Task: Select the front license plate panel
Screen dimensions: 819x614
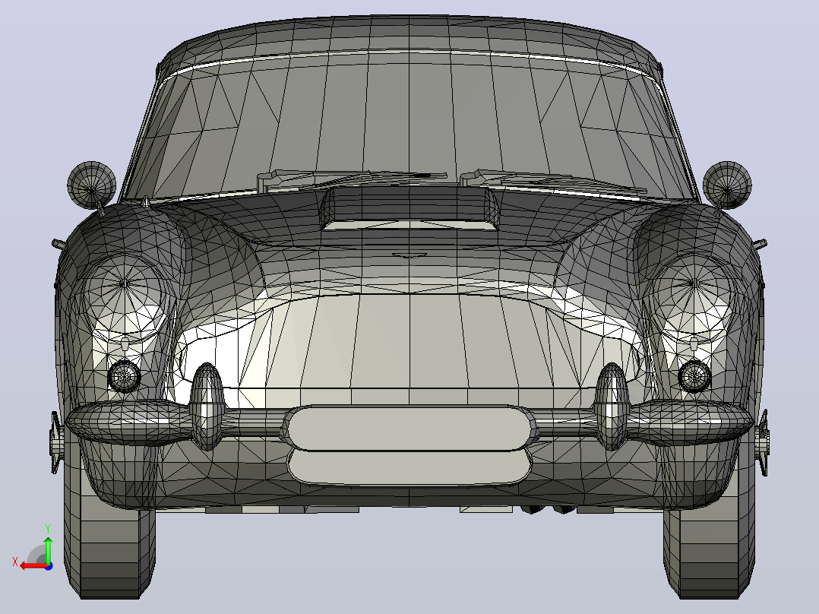Action: coord(409,429)
